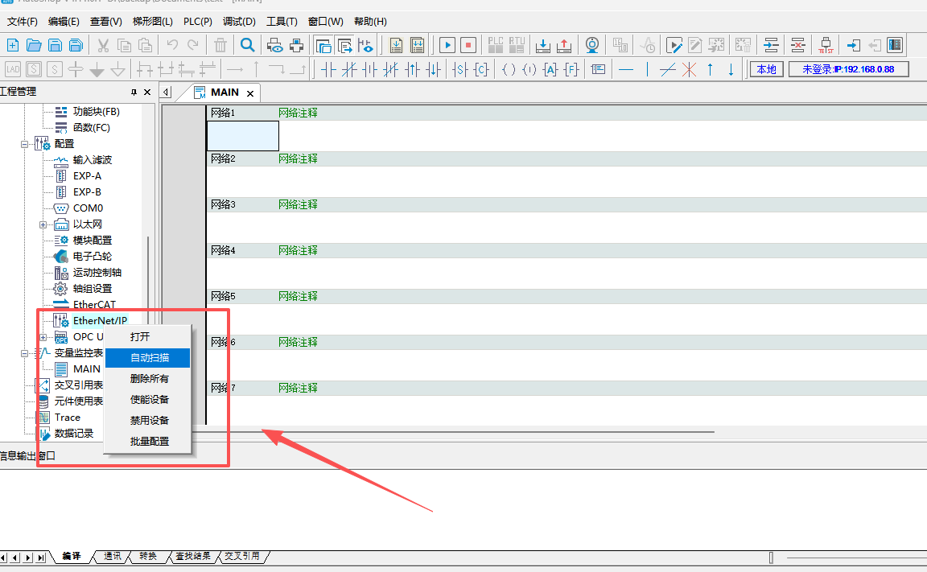The height and width of the screenshot is (572, 927).
Task: Click the Save All stacked disks icon
Action: pyautogui.click(x=76, y=45)
